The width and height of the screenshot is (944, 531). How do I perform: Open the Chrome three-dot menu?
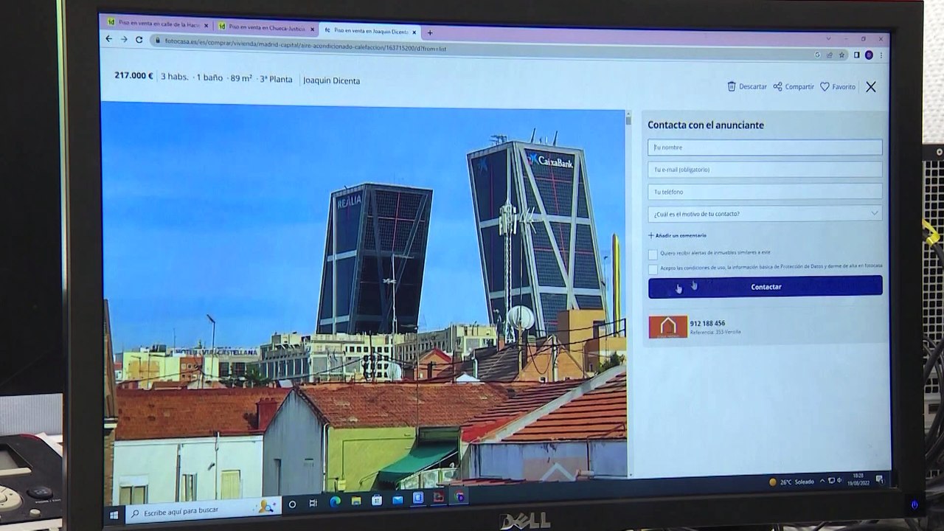click(x=881, y=55)
